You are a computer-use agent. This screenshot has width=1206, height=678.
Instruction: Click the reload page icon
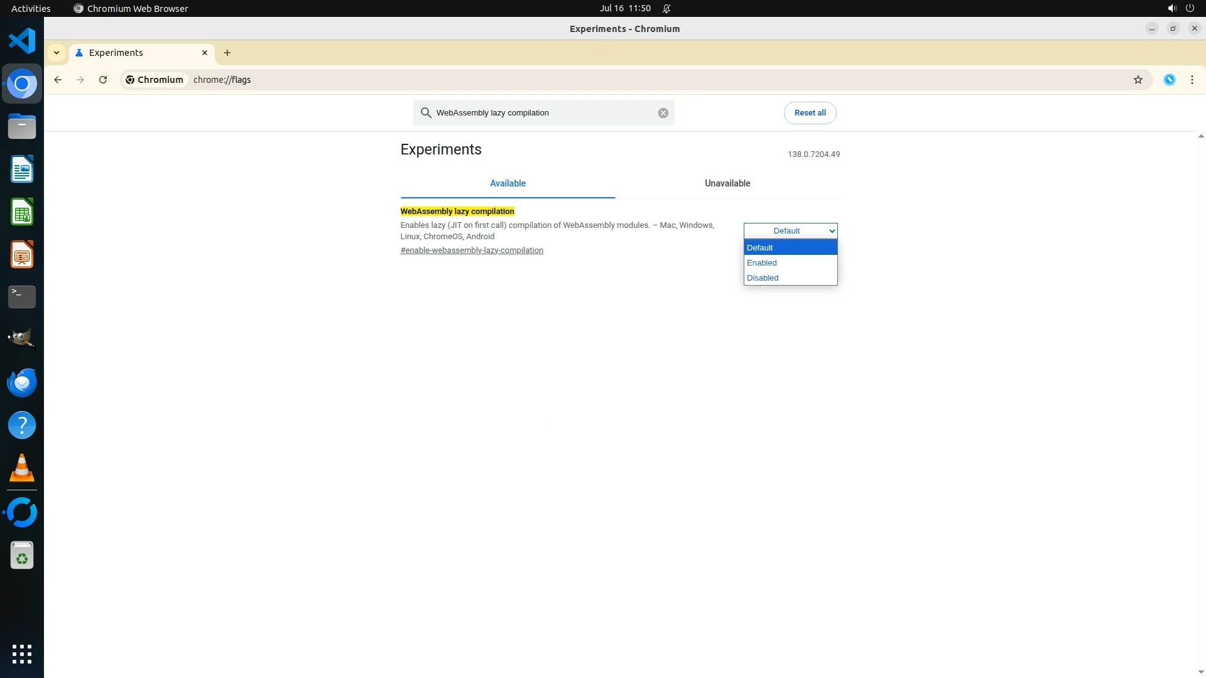click(x=103, y=80)
